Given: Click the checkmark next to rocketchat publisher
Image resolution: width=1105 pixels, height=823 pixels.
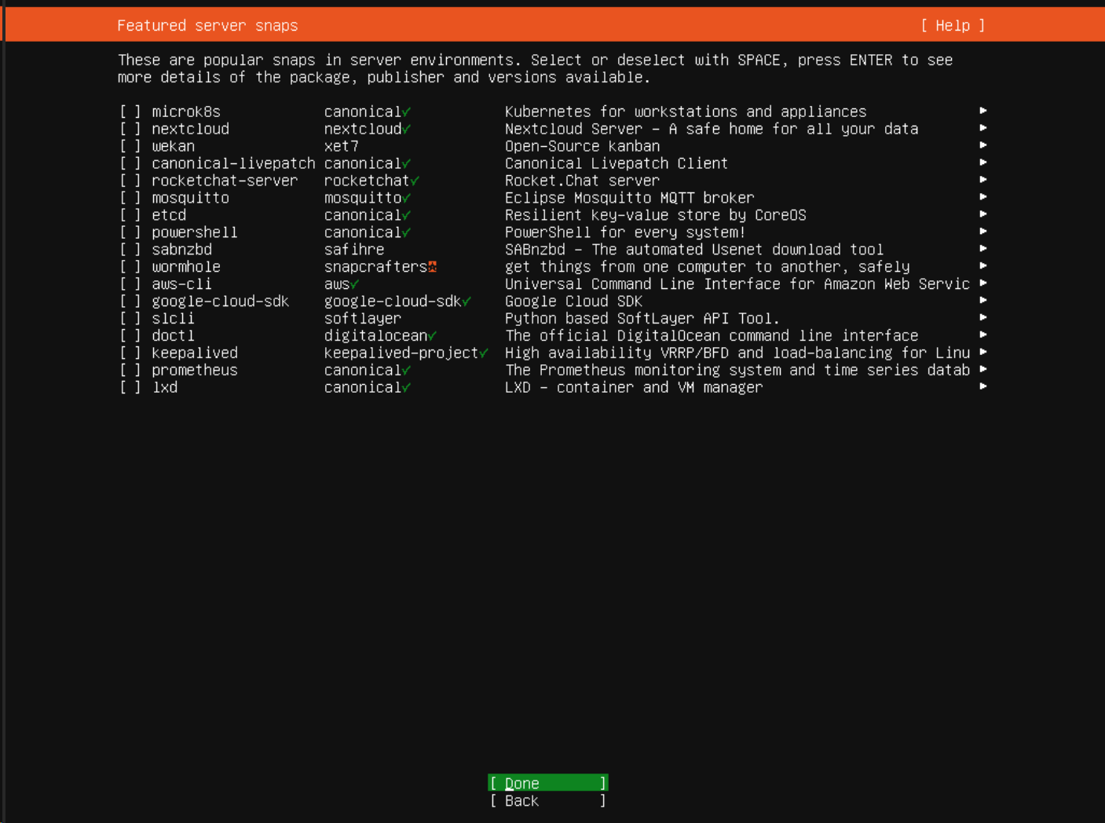Looking at the screenshot, I should click(x=415, y=181).
